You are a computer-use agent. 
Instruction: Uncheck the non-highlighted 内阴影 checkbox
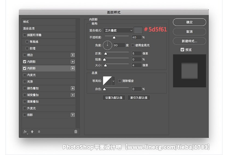click(25, 61)
